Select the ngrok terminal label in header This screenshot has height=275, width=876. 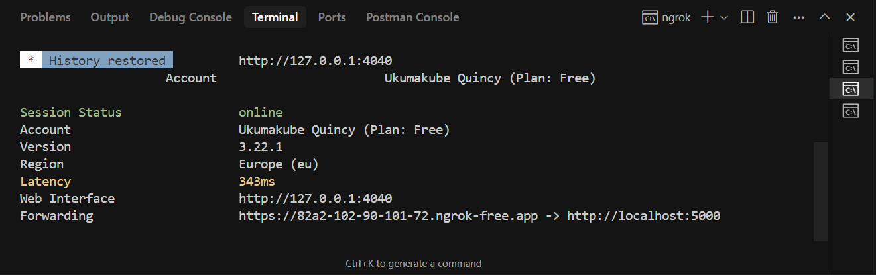(666, 17)
